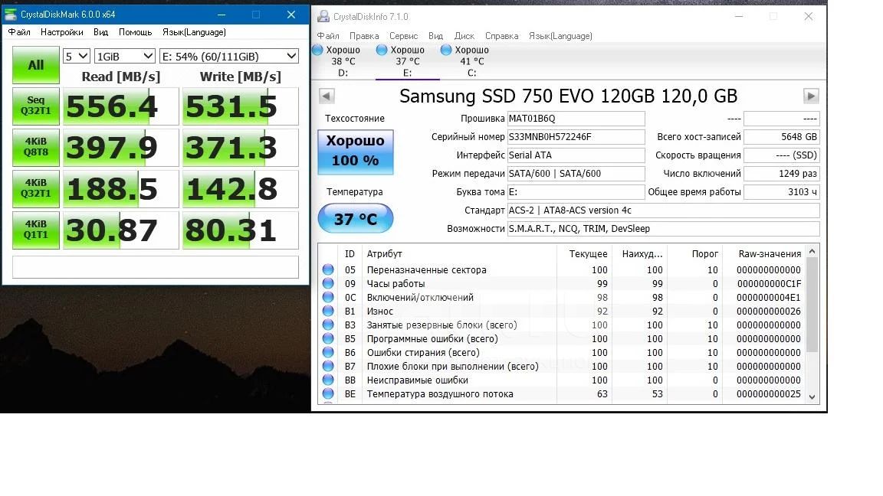Close the CrystalDiskMark window
Viewport: 883px width, 496px height.
click(291, 15)
